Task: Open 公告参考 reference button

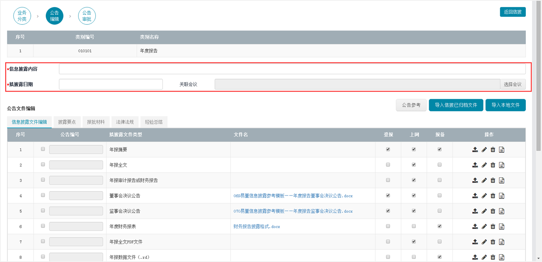Action: pyautogui.click(x=411, y=105)
